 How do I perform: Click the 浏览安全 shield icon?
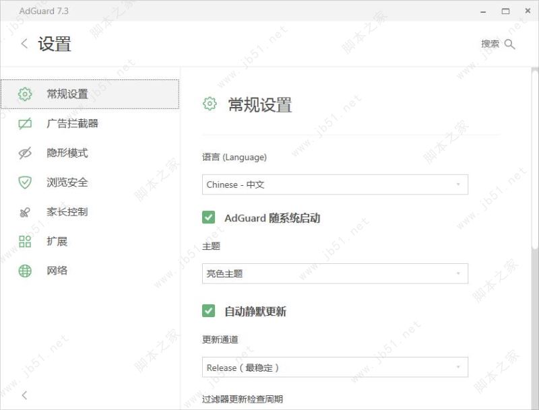click(x=25, y=182)
